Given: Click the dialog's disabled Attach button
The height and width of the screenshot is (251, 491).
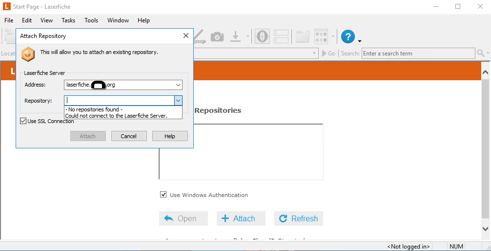Looking at the screenshot, I should 88,136.
